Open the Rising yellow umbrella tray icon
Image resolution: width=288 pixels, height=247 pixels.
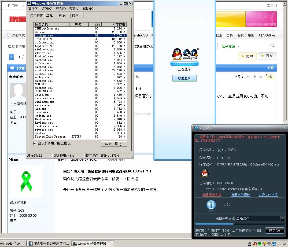pos(264,244)
